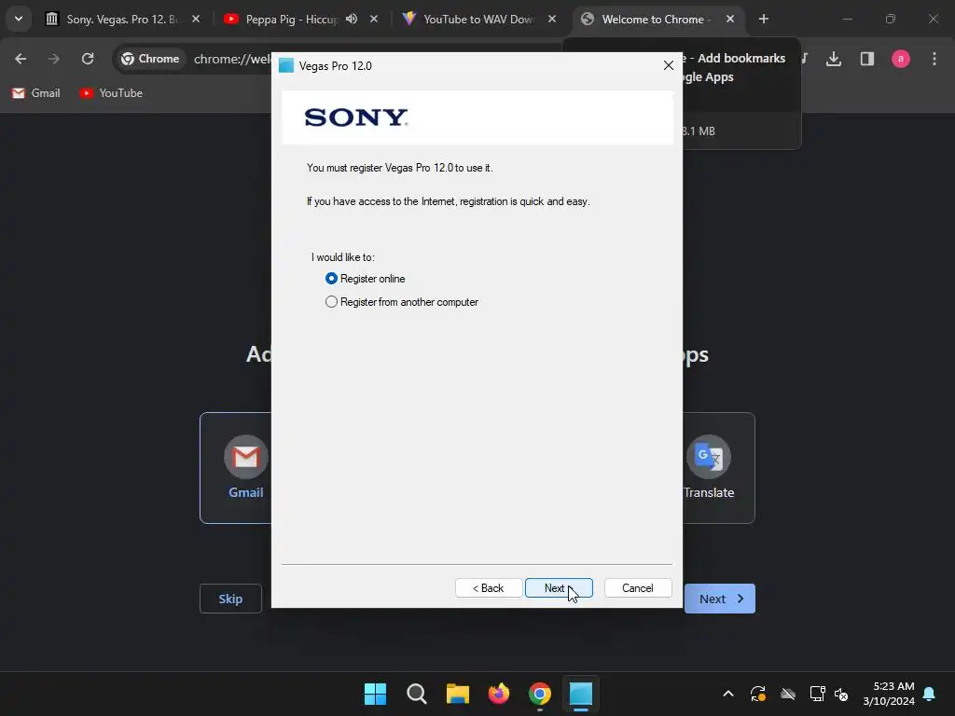Screen dimensions: 955x716
Task: Open the Gmail bookmark
Action: (x=36, y=93)
